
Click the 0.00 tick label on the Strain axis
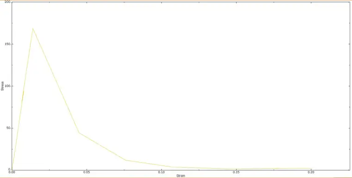point(12,172)
